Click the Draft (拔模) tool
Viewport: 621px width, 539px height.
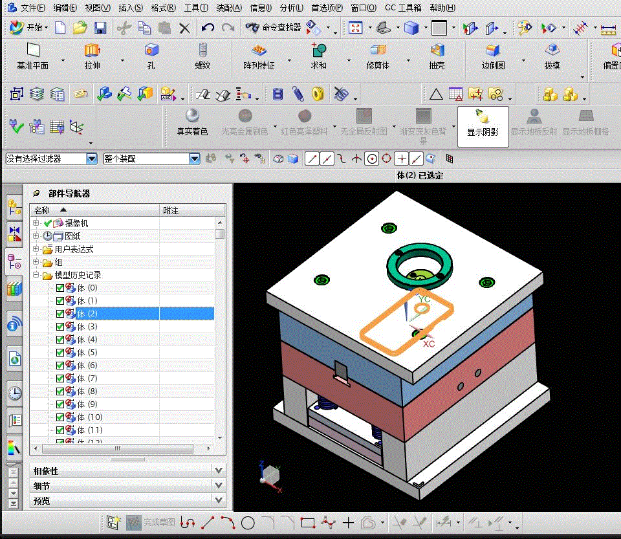coord(552,57)
